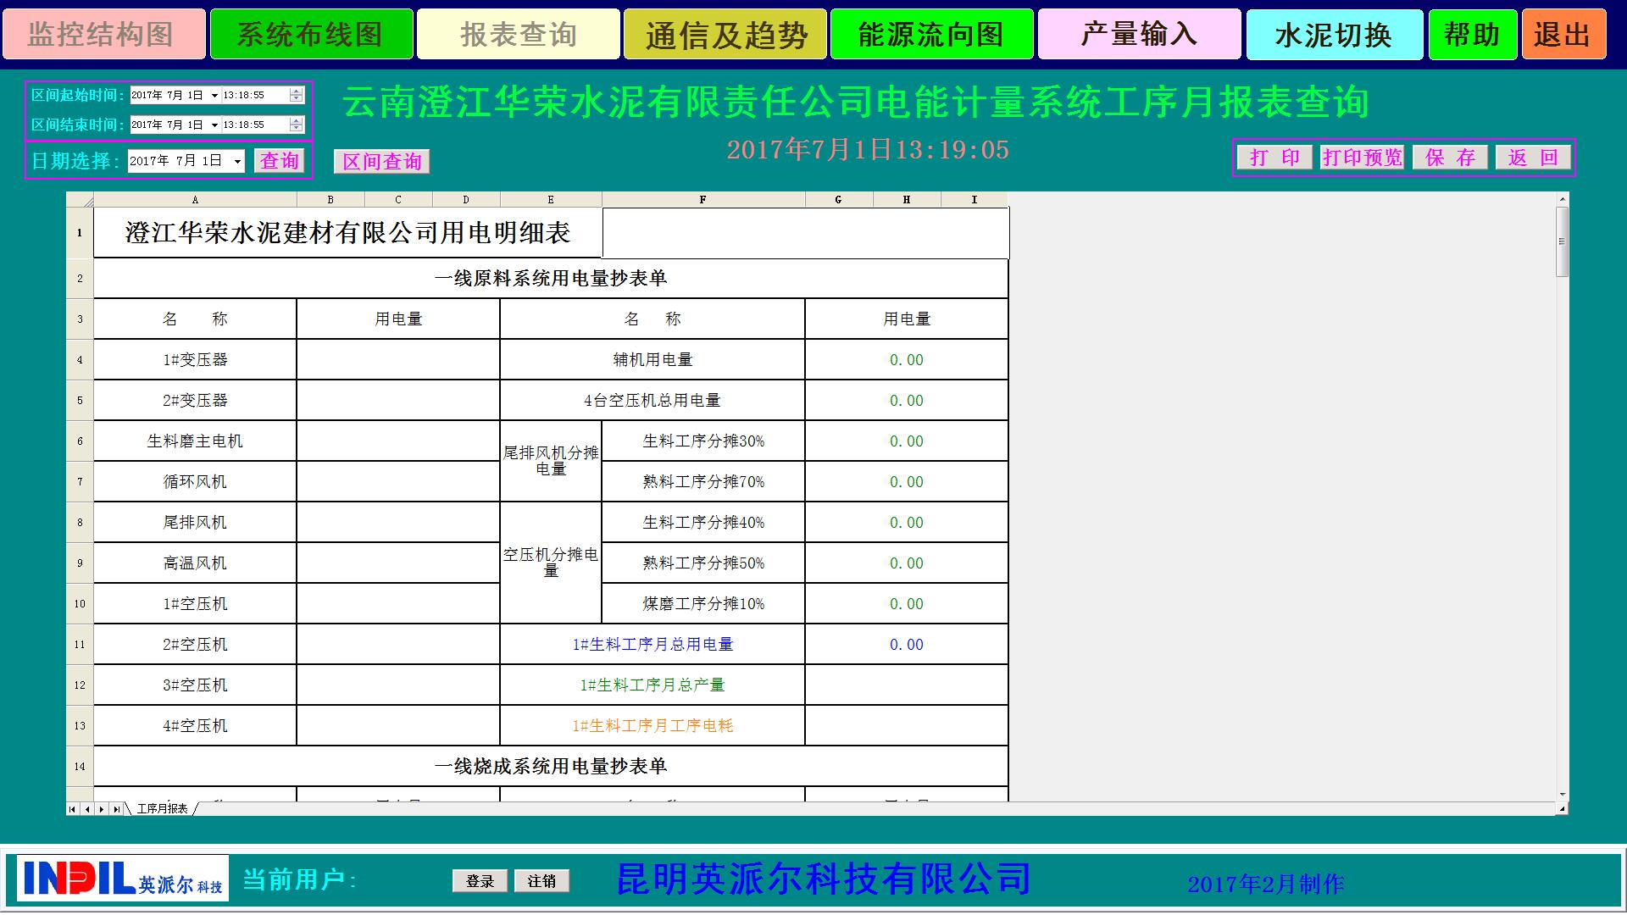The image size is (1627, 915).
Task: Select spreadsheet cell for 1#变压器 用电量
Action: (x=398, y=360)
